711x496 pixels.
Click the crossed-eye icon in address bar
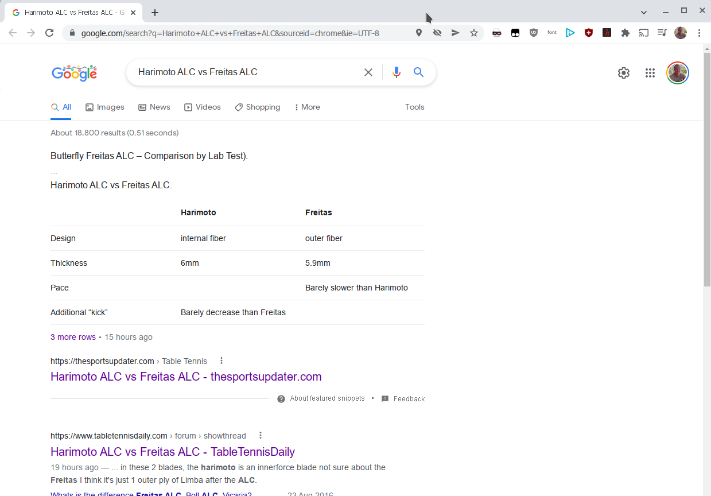click(x=437, y=33)
